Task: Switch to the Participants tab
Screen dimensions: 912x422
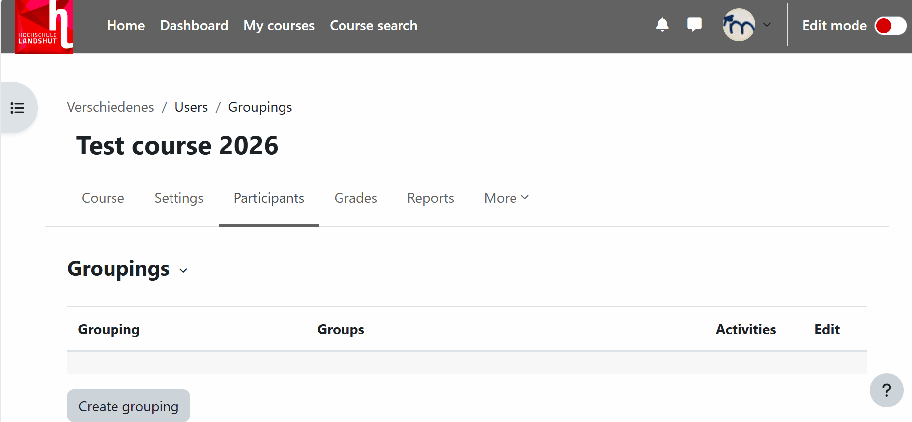Action: [269, 198]
